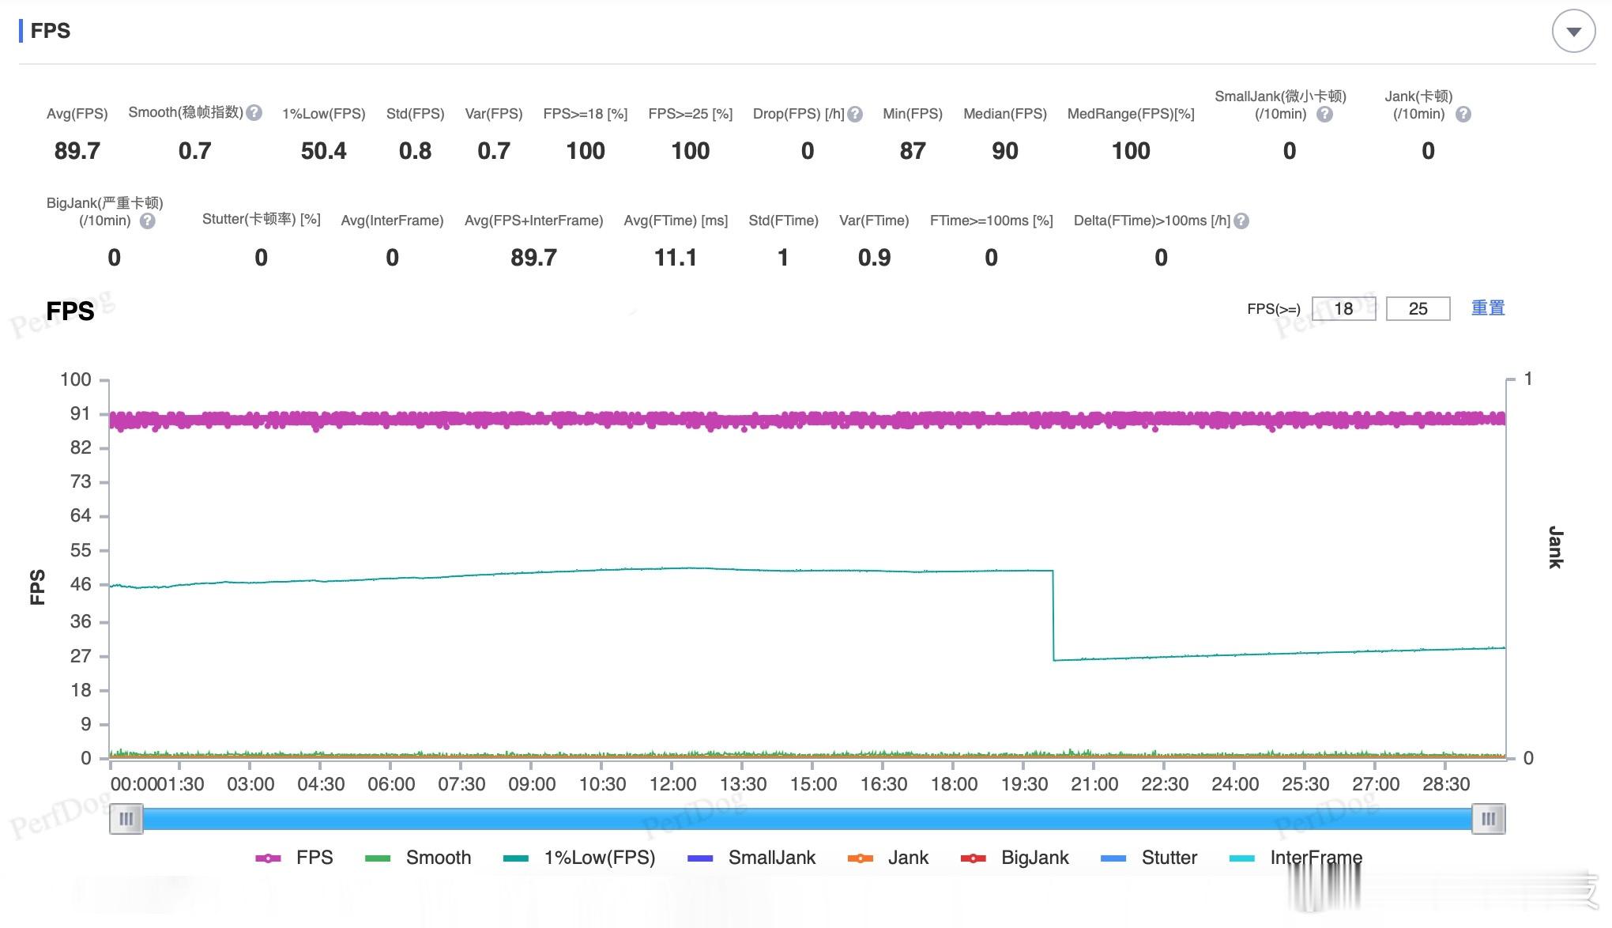1612x928 pixels.
Task: Toggle the Stutter series in the legend
Action: point(1149,858)
